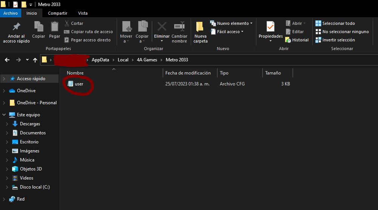Select Objetos 3D in navigation pane
This screenshot has height=210, width=378.
click(31, 169)
